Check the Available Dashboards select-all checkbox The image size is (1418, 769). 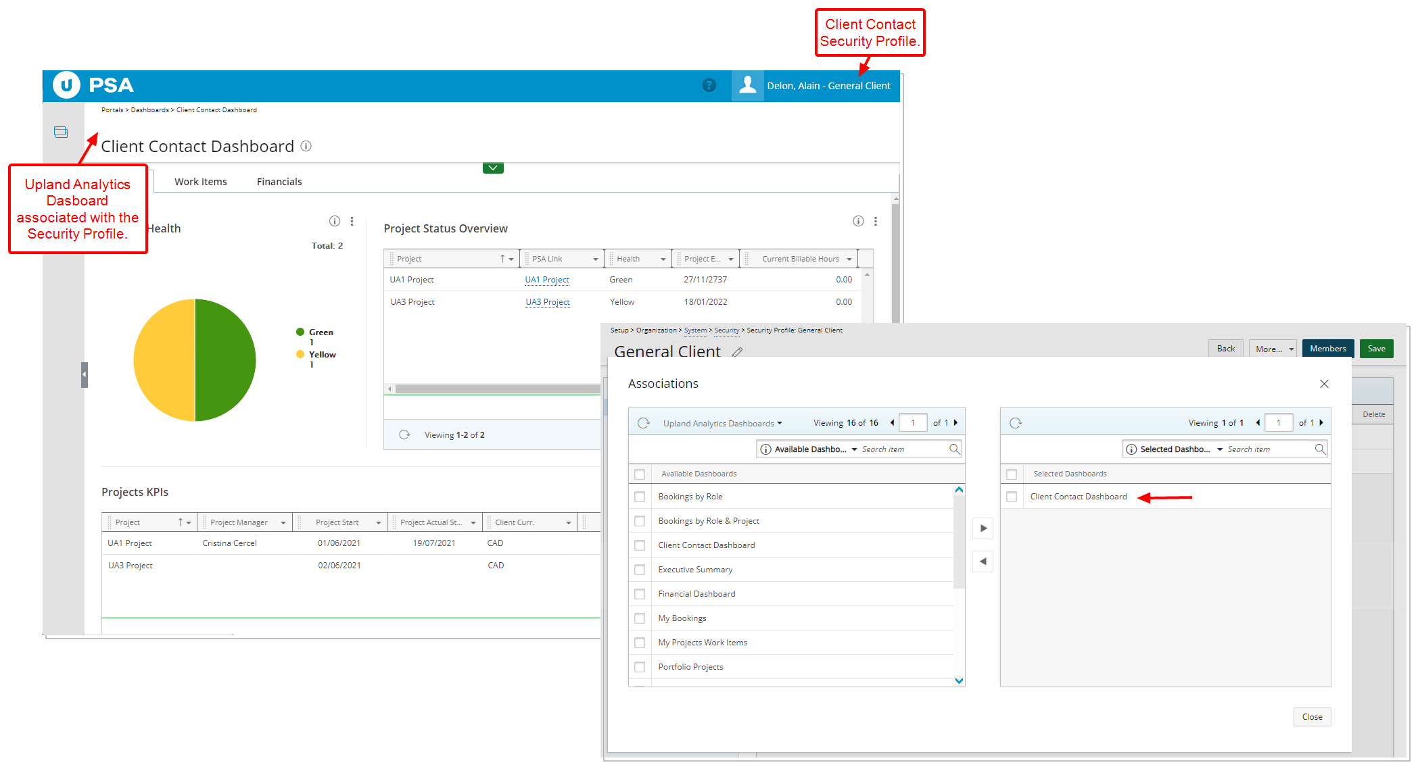point(640,474)
